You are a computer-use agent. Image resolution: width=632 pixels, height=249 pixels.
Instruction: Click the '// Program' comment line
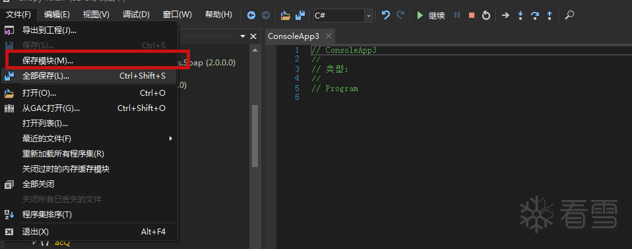point(335,88)
